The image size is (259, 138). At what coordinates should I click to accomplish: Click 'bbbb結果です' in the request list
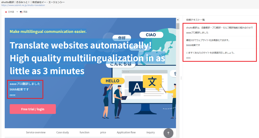(x=193, y=45)
